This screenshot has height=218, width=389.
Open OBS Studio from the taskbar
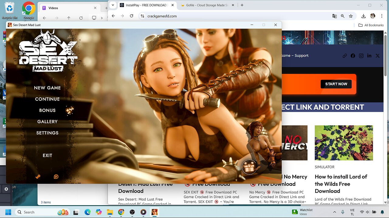[x=132, y=212]
